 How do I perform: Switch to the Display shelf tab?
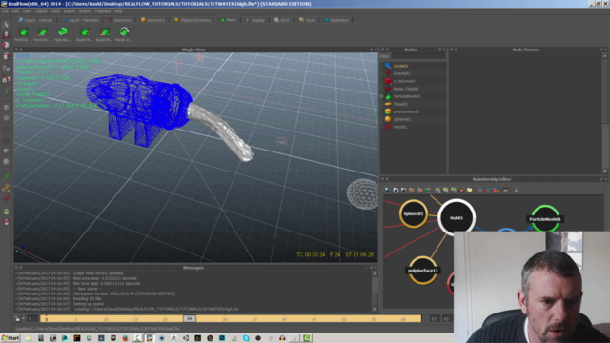[255, 20]
